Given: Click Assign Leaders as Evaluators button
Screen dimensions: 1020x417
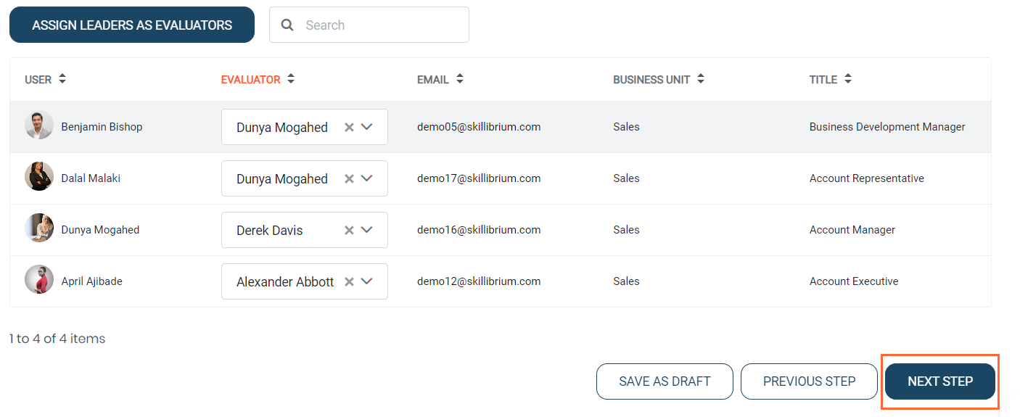Looking at the screenshot, I should pos(132,25).
